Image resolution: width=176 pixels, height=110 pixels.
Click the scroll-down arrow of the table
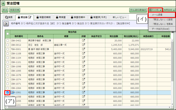click(x=172, y=104)
